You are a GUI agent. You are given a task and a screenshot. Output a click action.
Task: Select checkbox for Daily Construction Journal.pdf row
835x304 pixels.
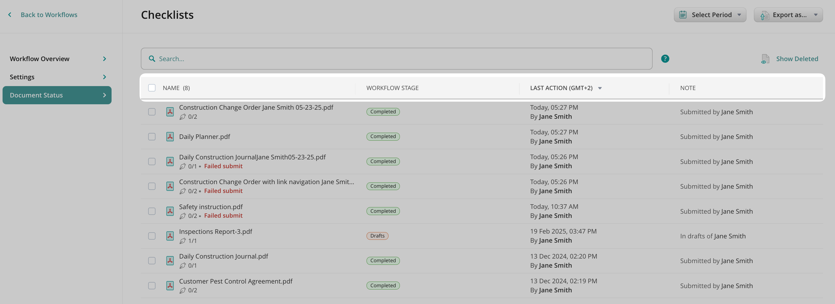point(152,261)
